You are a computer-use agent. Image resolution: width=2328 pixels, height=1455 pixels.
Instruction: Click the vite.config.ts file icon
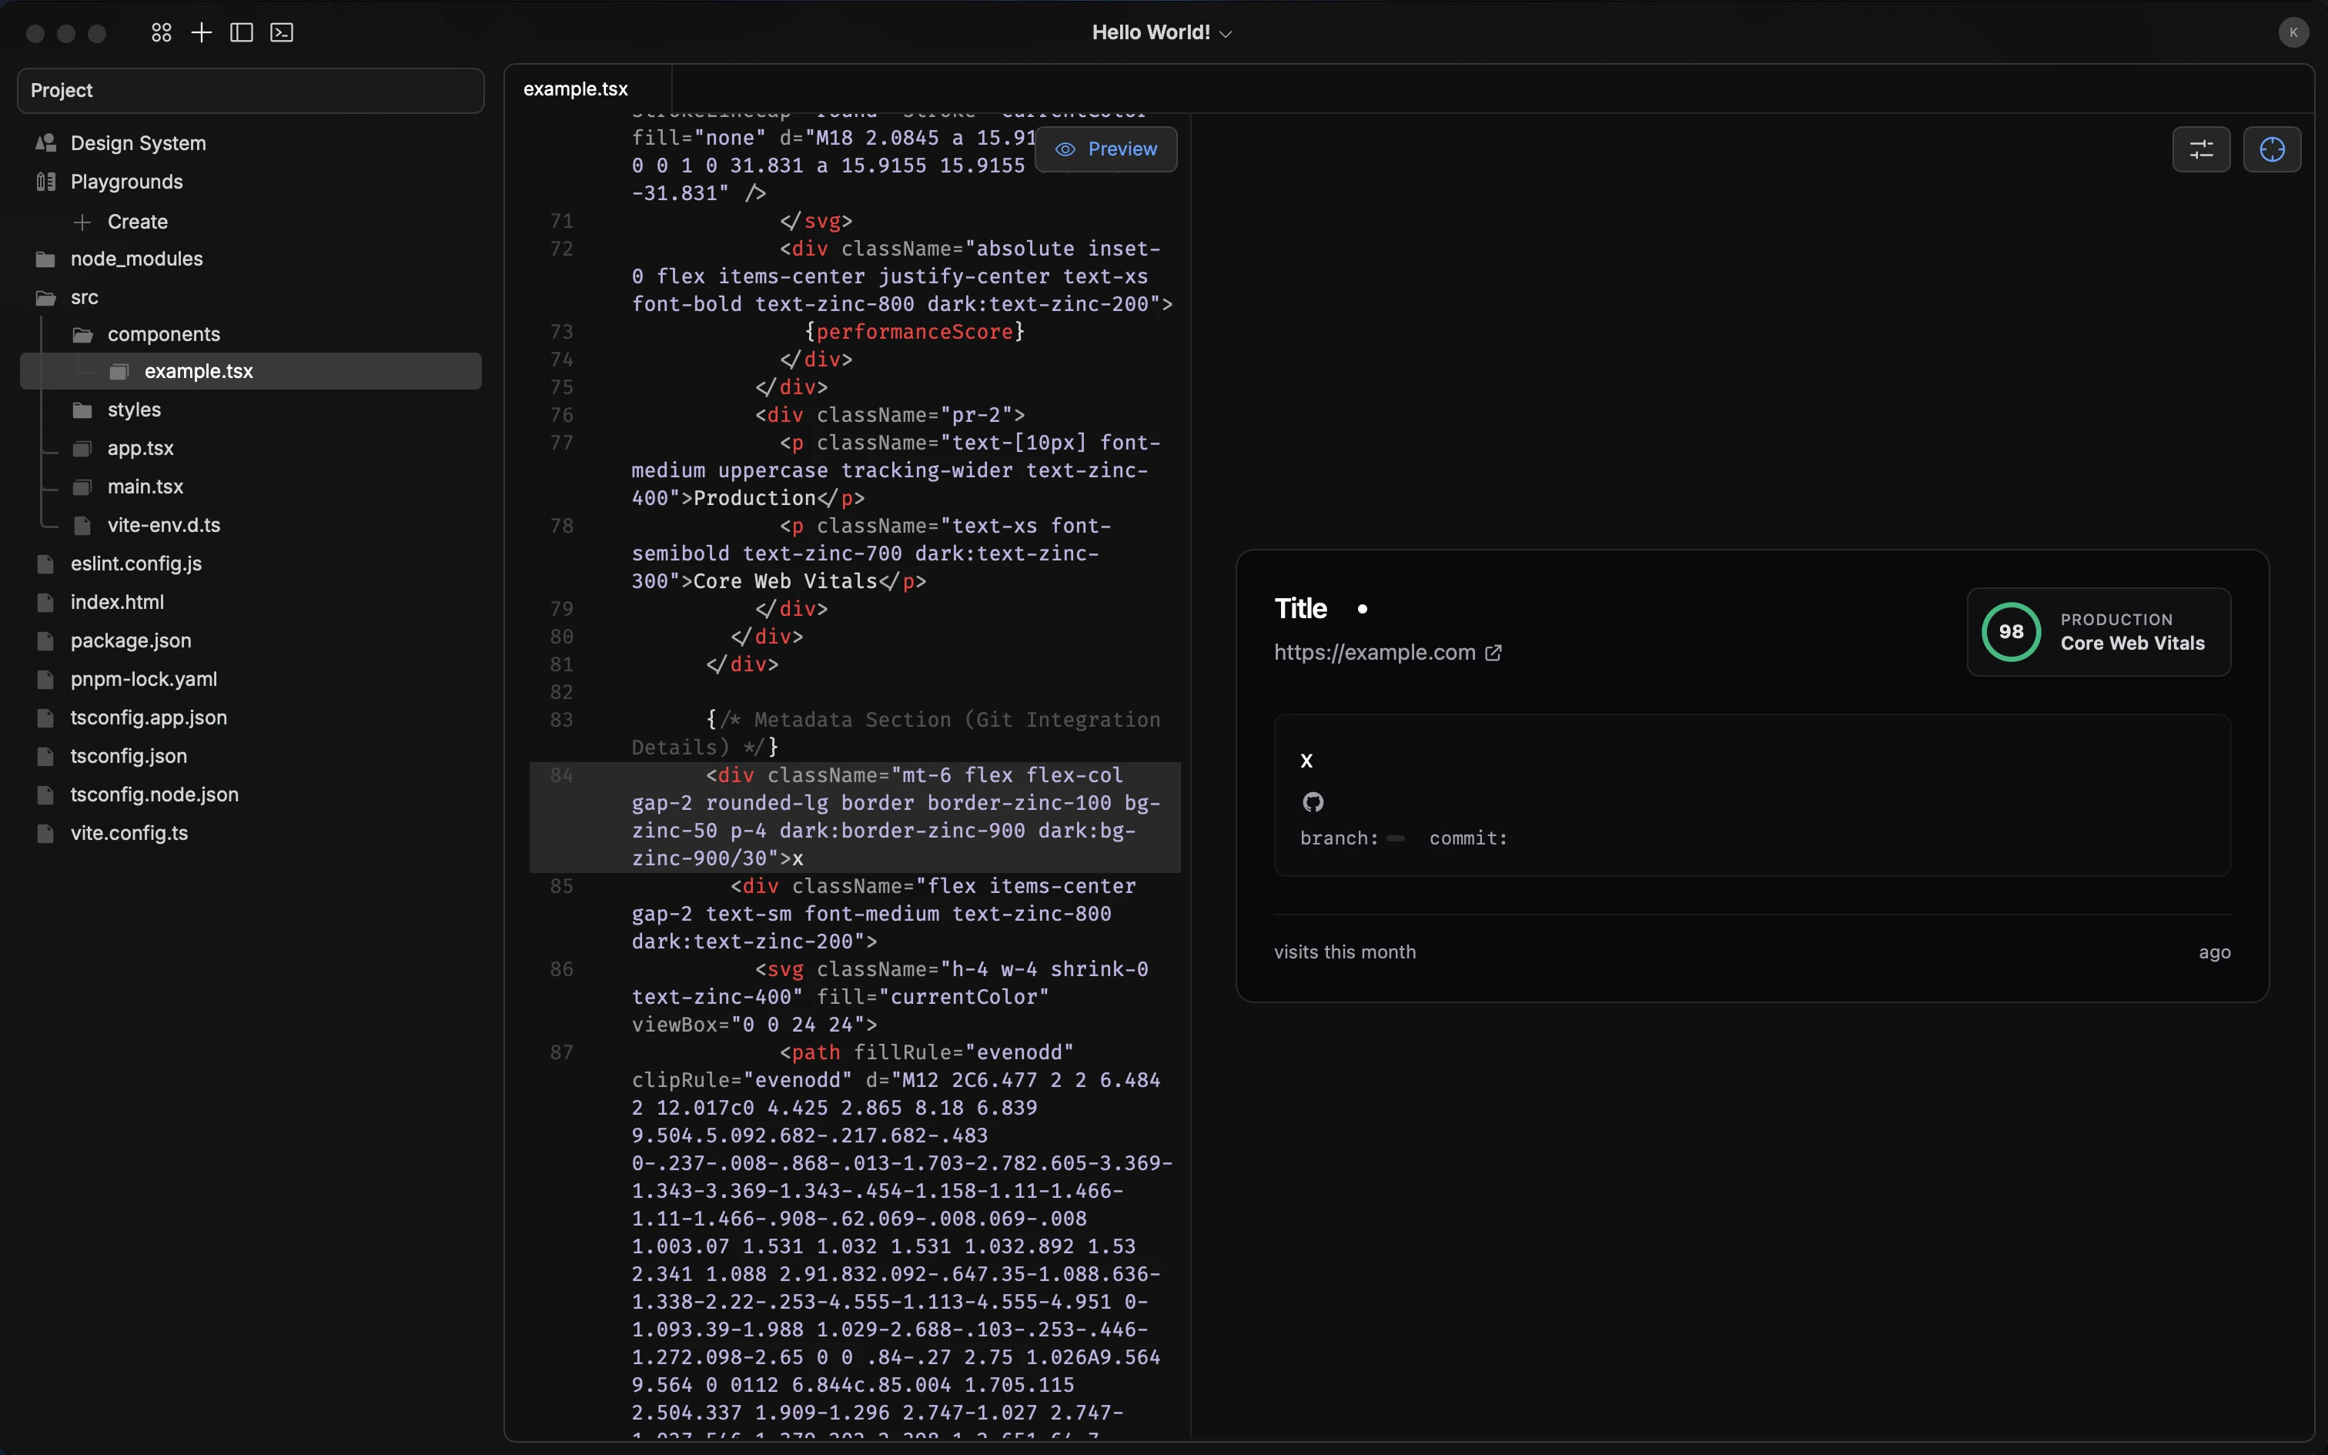click(x=45, y=835)
